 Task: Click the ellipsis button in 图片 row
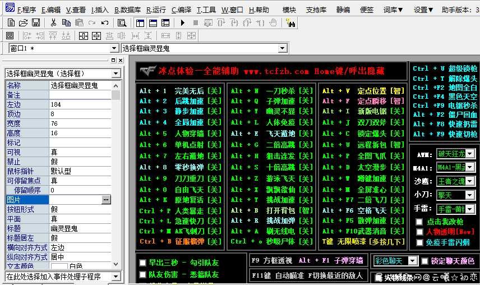click(106, 200)
